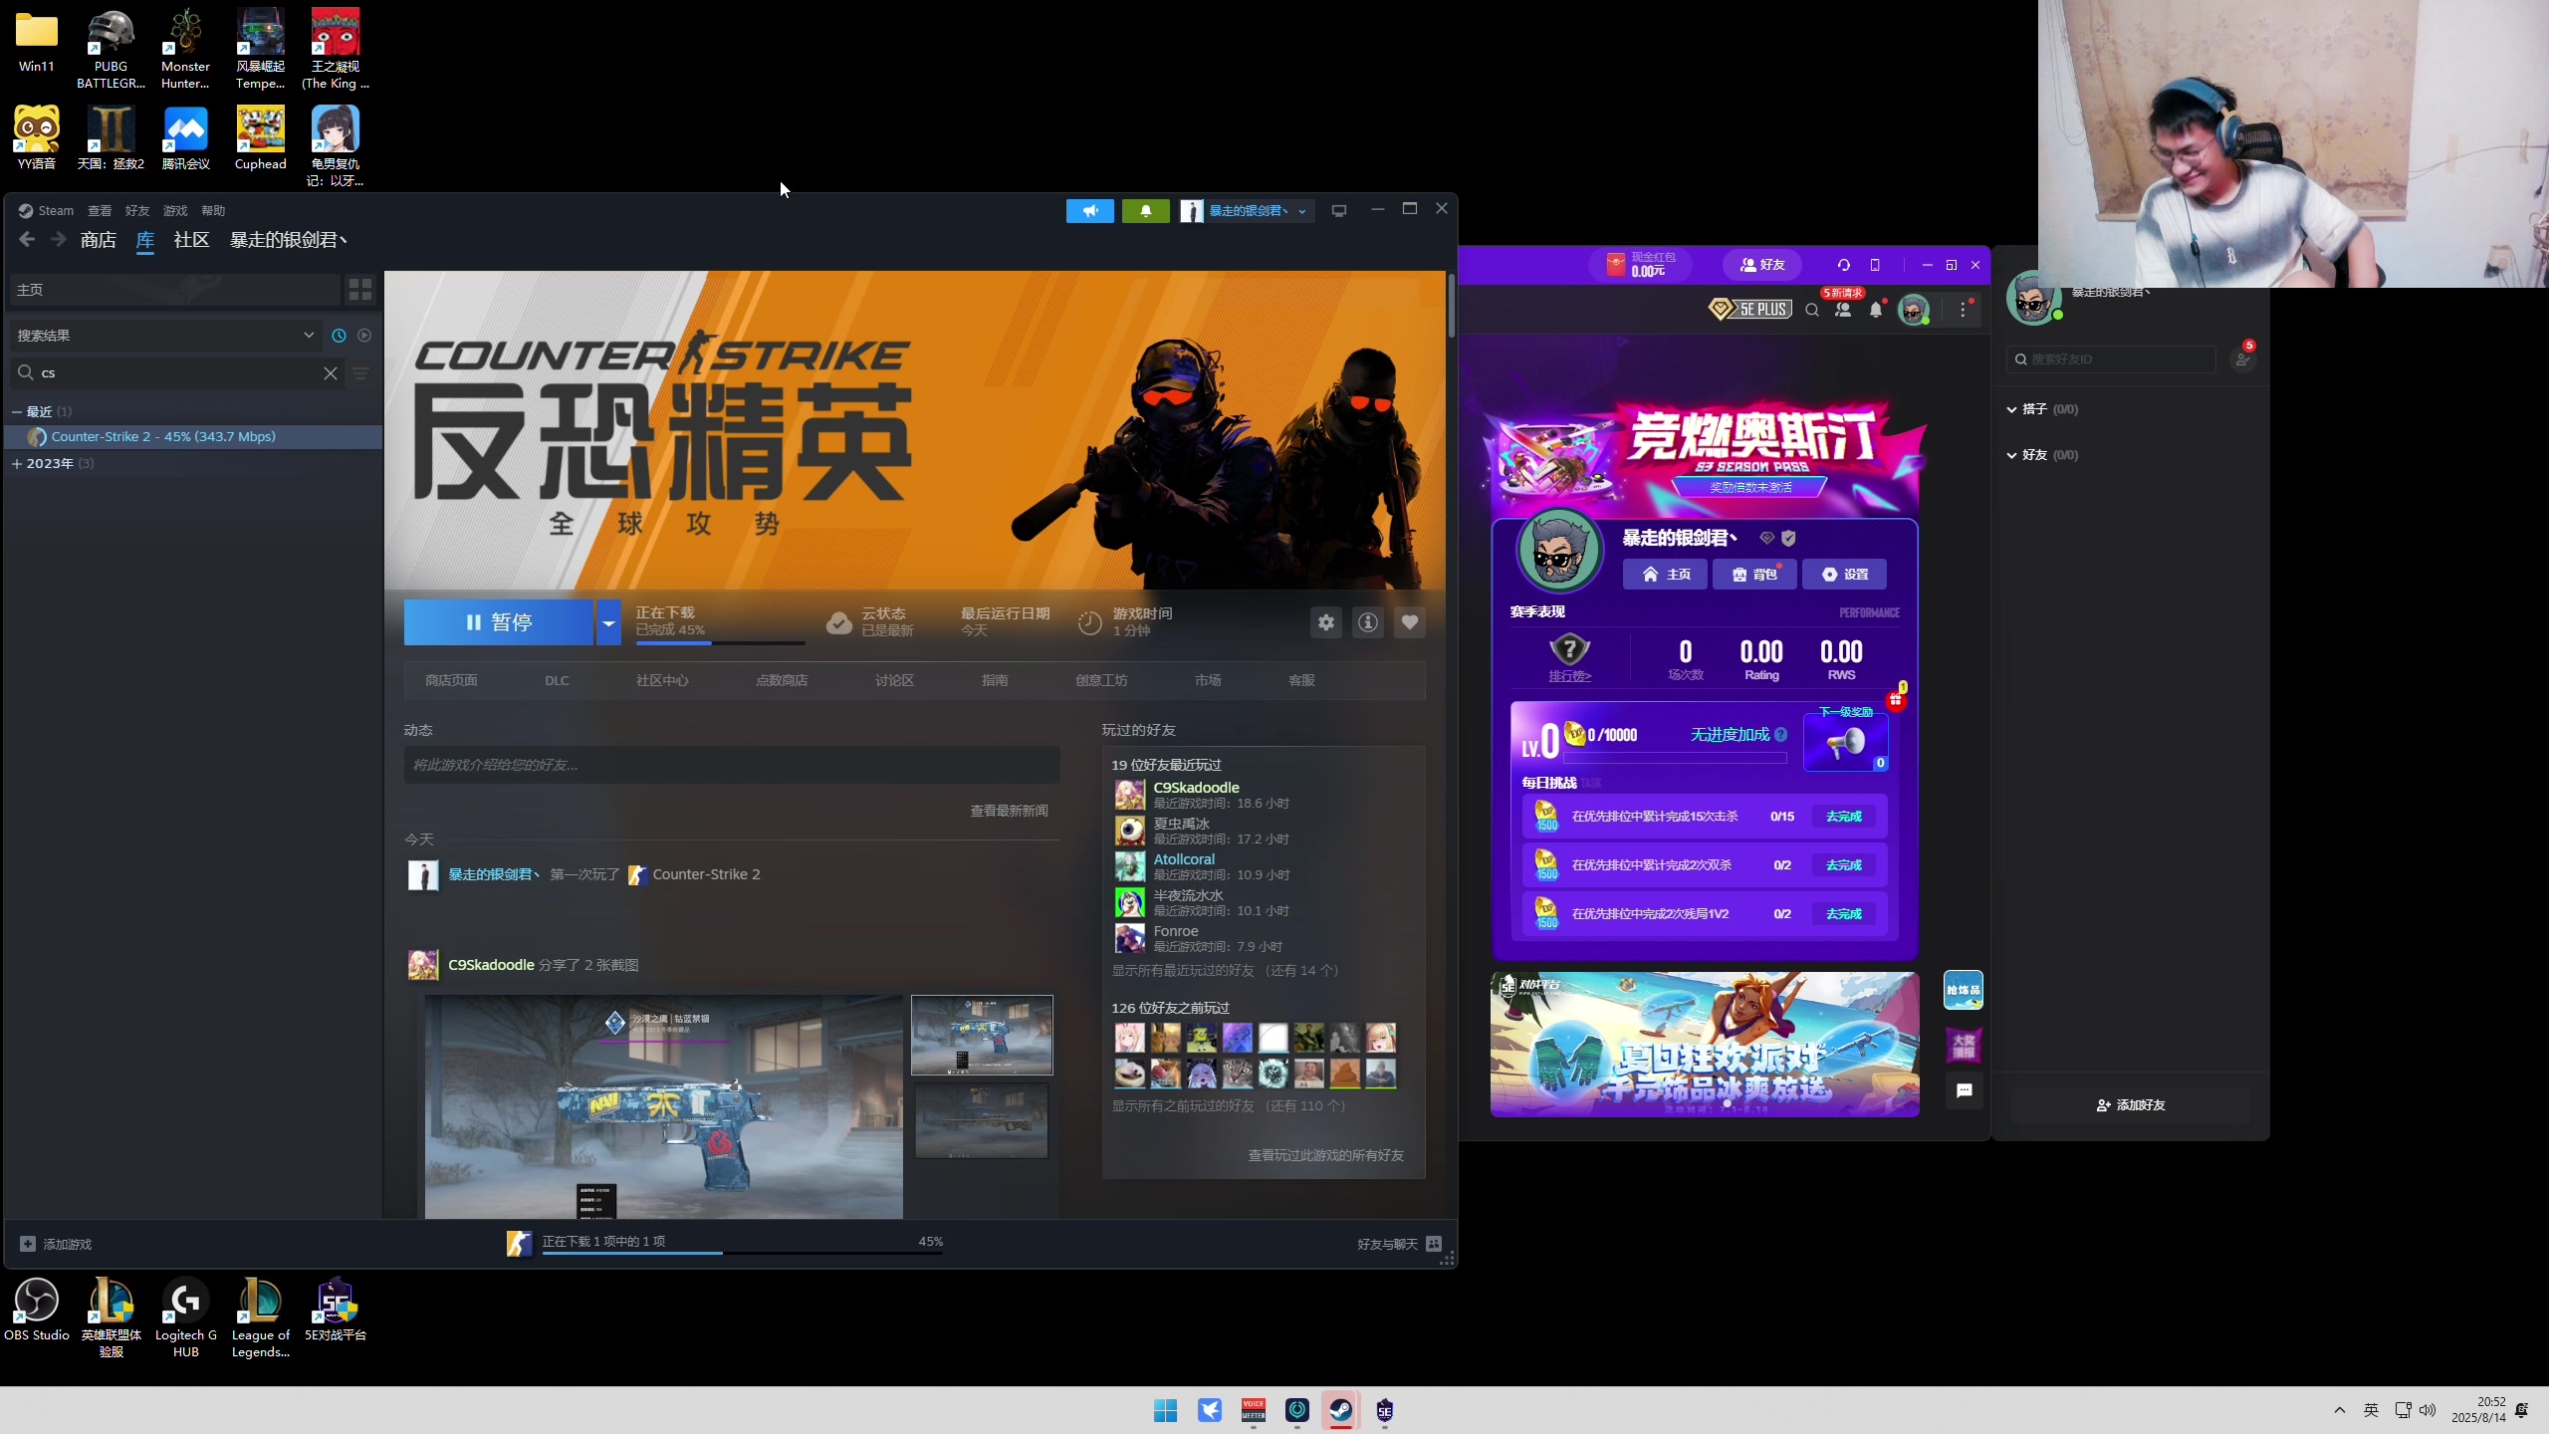Open the Steam announcements megaphone button

click(1090, 211)
